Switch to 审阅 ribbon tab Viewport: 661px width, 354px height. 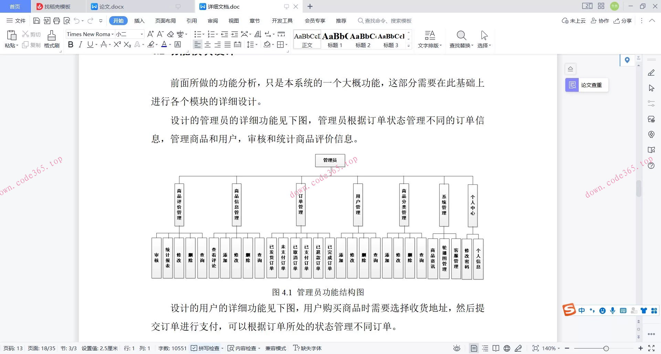pyautogui.click(x=213, y=21)
